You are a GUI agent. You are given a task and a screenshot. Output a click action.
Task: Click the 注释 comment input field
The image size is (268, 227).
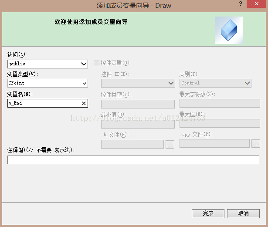click(133, 160)
